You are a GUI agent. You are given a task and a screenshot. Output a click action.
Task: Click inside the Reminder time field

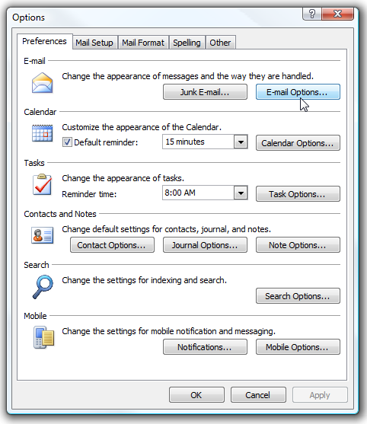pyautogui.click(x=199, y=193)
